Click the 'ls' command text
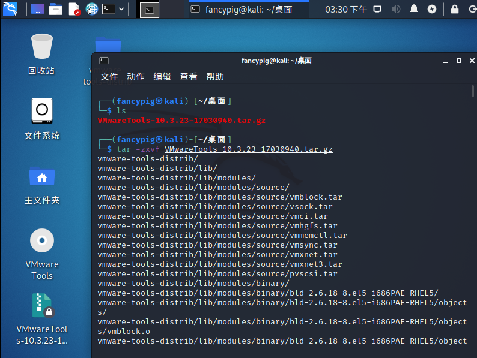This screenshot has width=477, height=358. coord(121,110)
